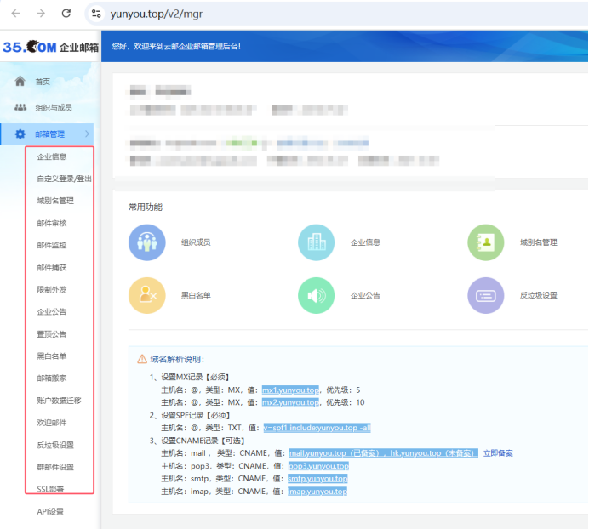Screen dimensions: 589x529
Task: Select 组织与成员 in the sidebar
Action: (53, 108)
